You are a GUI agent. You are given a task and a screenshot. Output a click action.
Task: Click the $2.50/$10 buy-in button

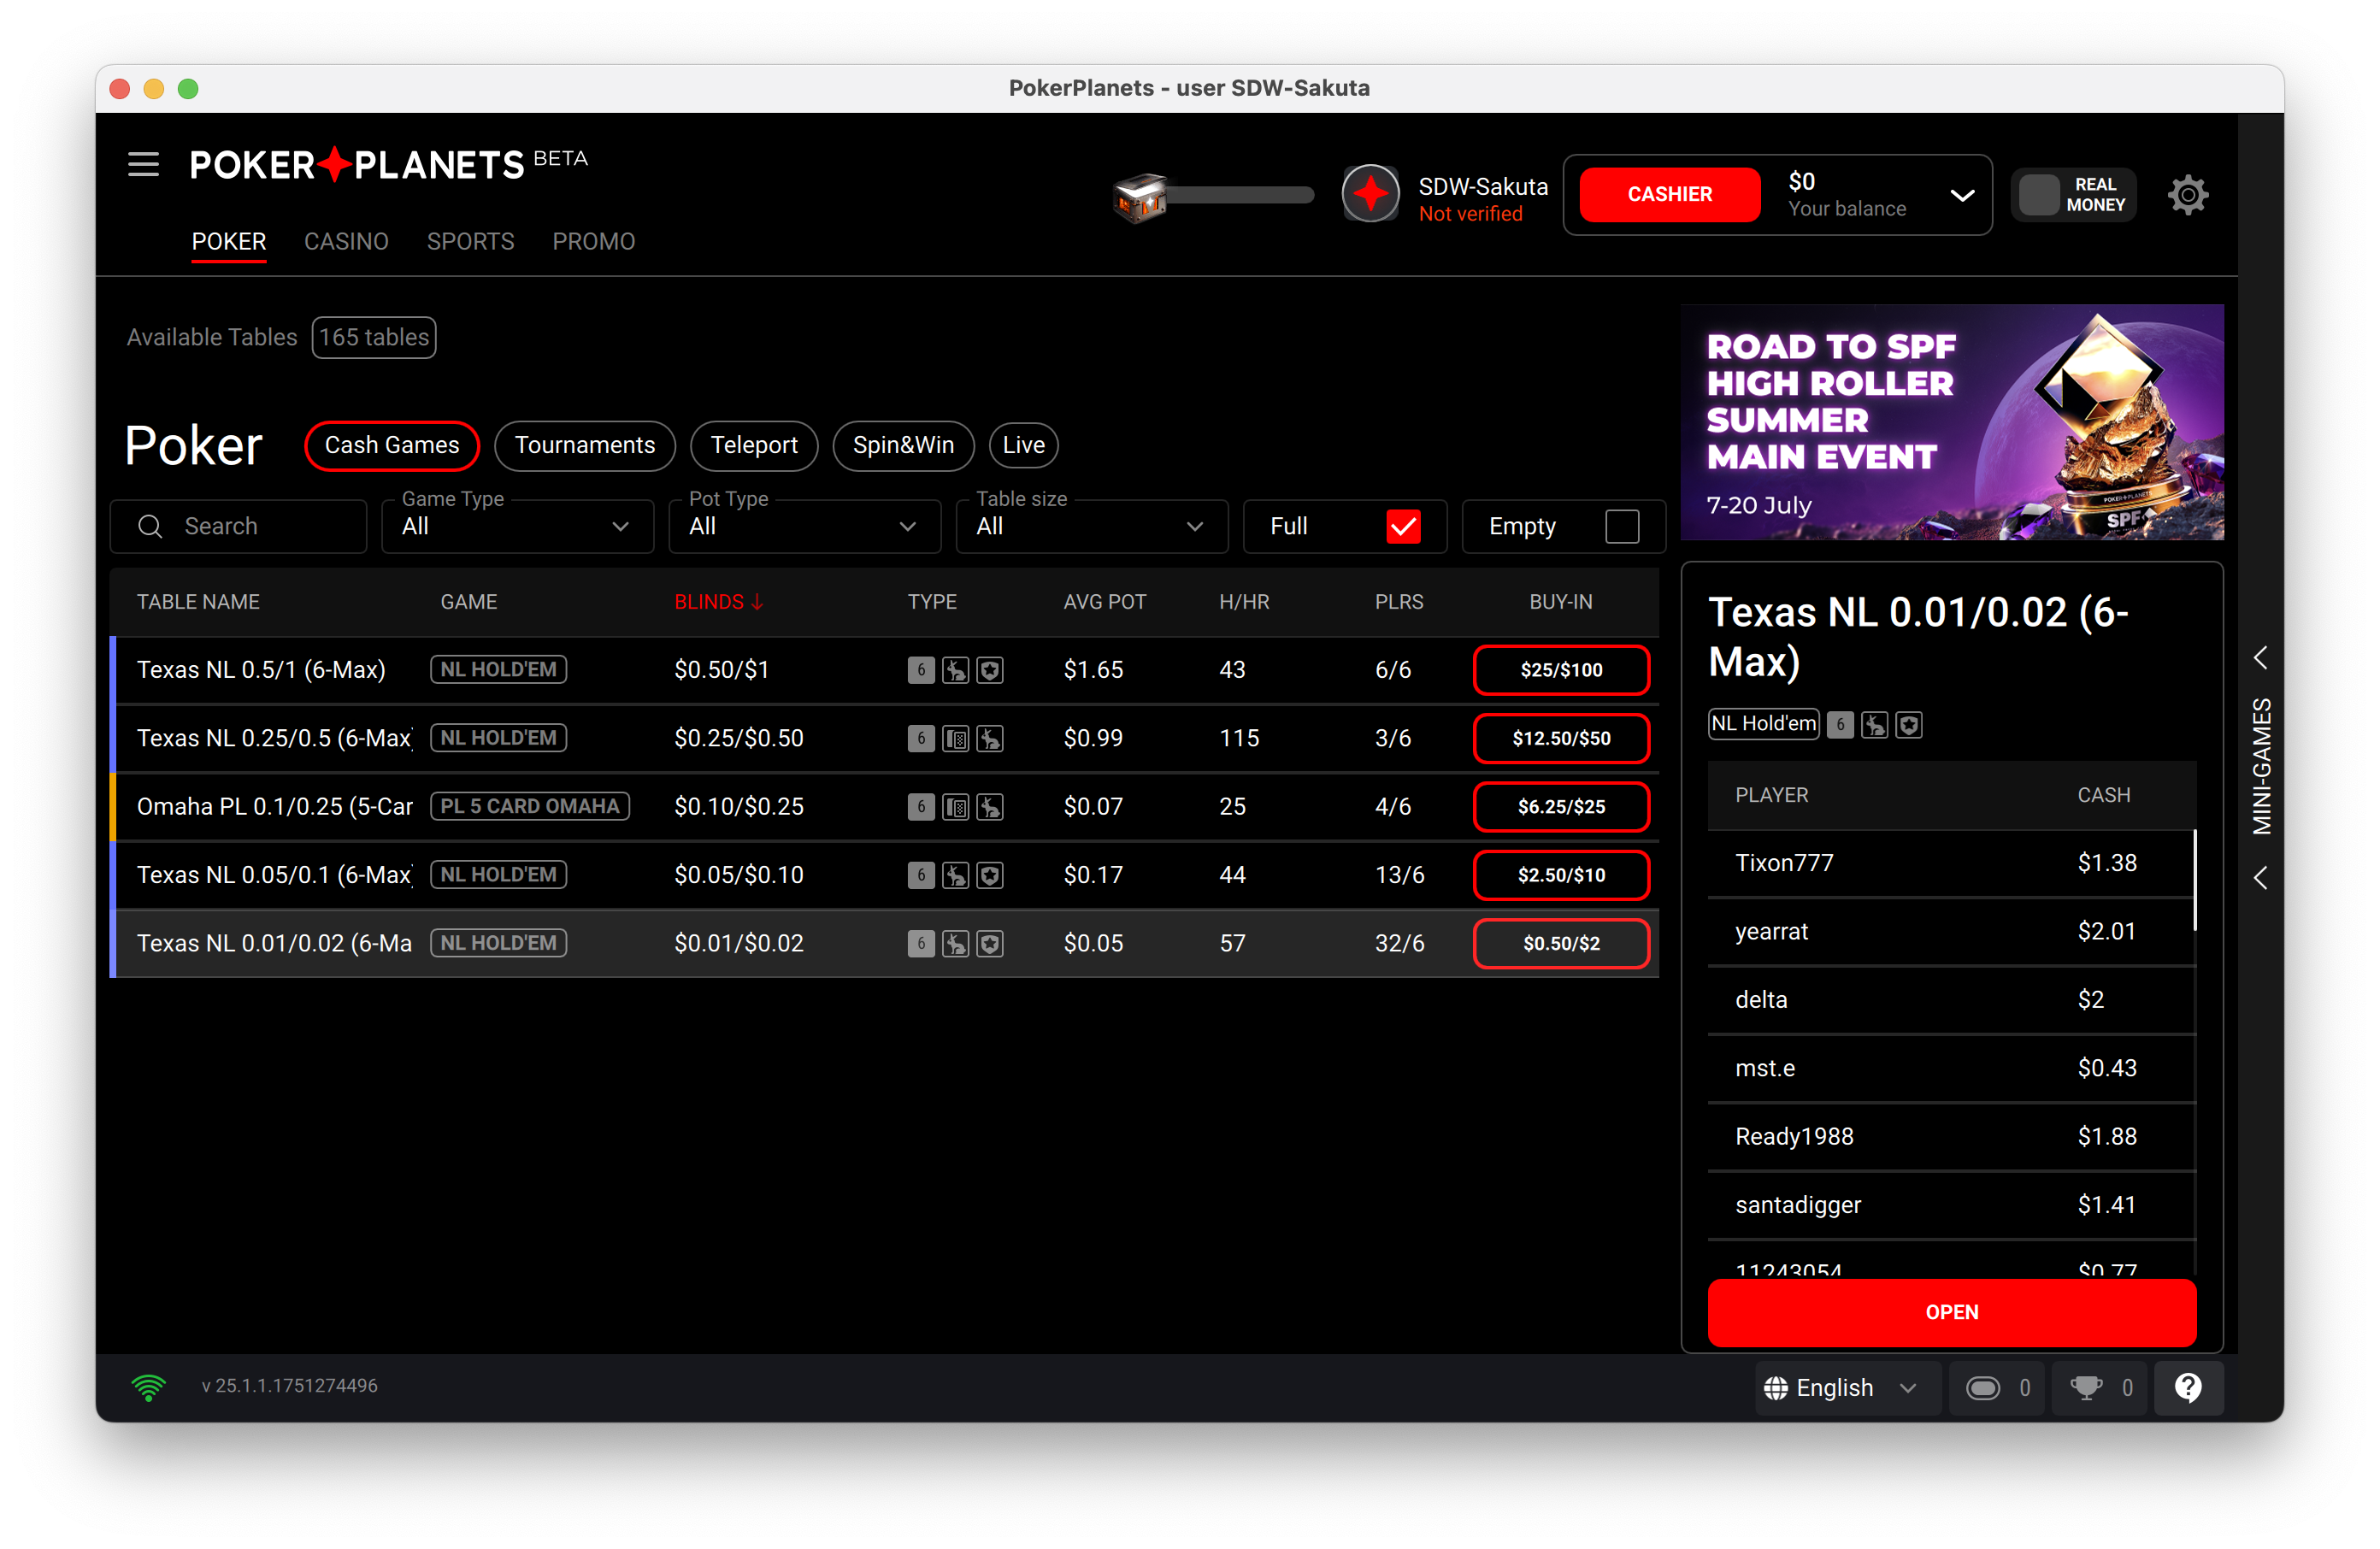[x=1561, y=876]
